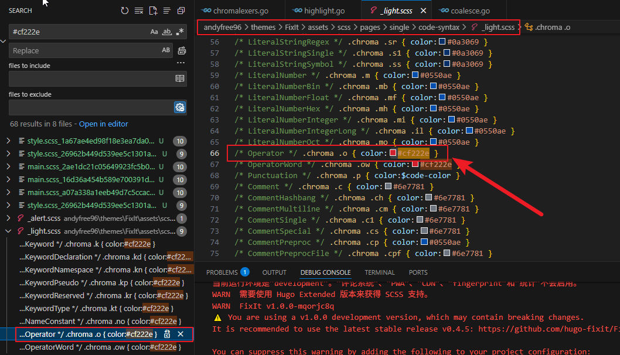The width and height of the screenshot is (620, 355).
Task: Collapse all search results icon
Action: [181, 11]
